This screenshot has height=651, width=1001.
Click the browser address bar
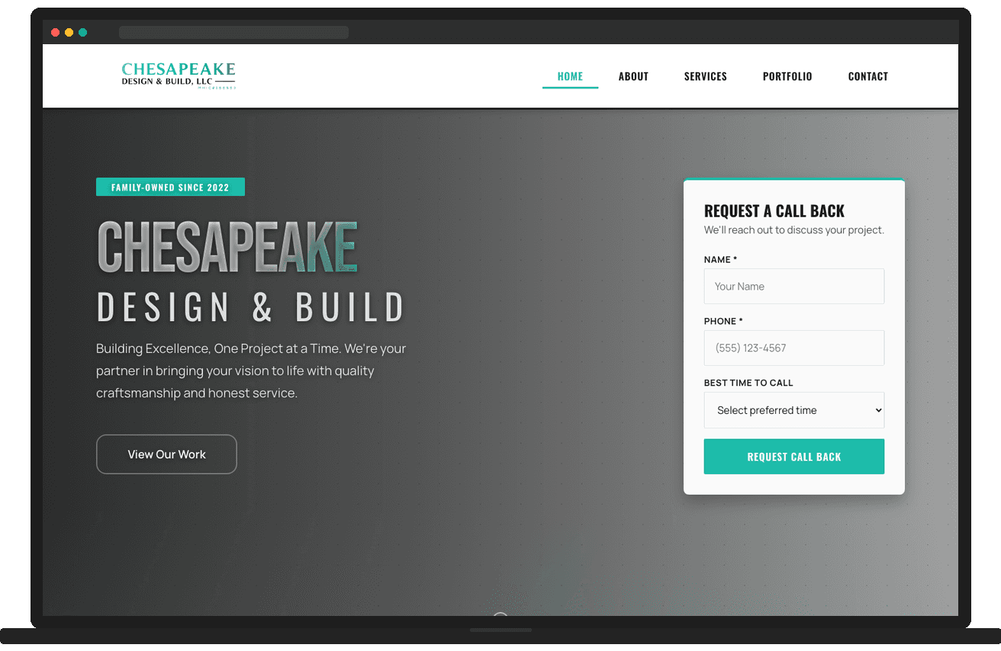[x=233, y=32]
